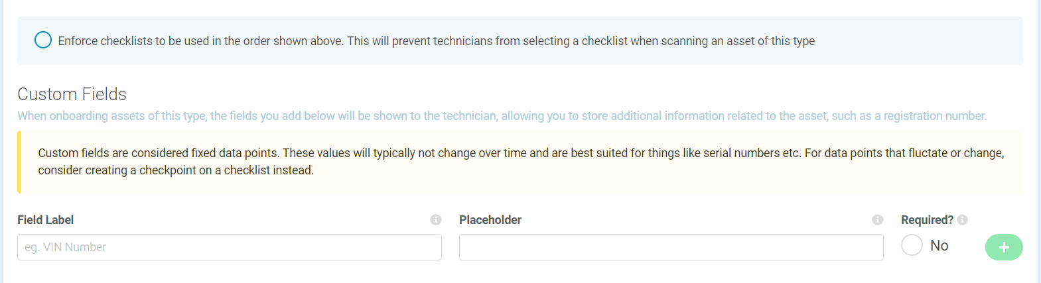Screen dimensions: 1041x283
Task: Click the 'Custom Fields' section heading
Action: [x=72, y=94]
